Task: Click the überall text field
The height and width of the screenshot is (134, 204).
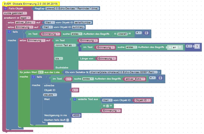Action: click(121, 34)
